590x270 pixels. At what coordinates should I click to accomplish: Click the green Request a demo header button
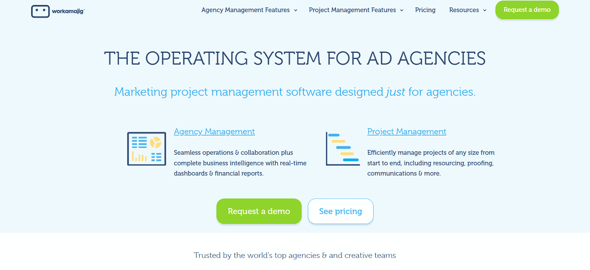pos(527,10)
